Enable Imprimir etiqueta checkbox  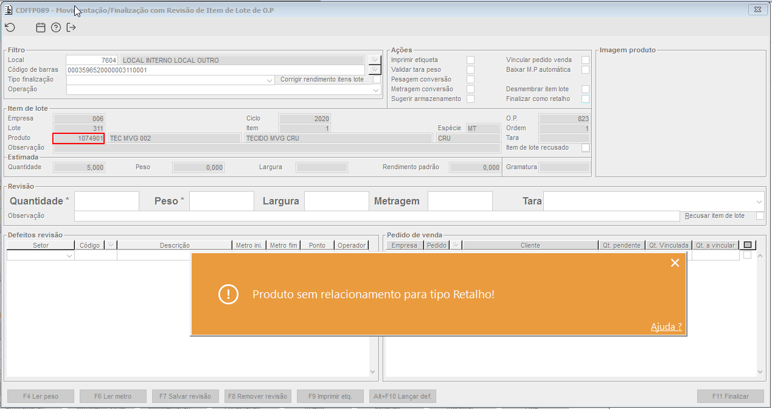(x=470, y=60)
